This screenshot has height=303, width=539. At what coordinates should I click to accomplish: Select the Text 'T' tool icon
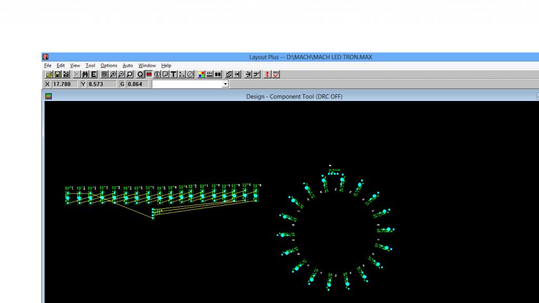(174, 74)
